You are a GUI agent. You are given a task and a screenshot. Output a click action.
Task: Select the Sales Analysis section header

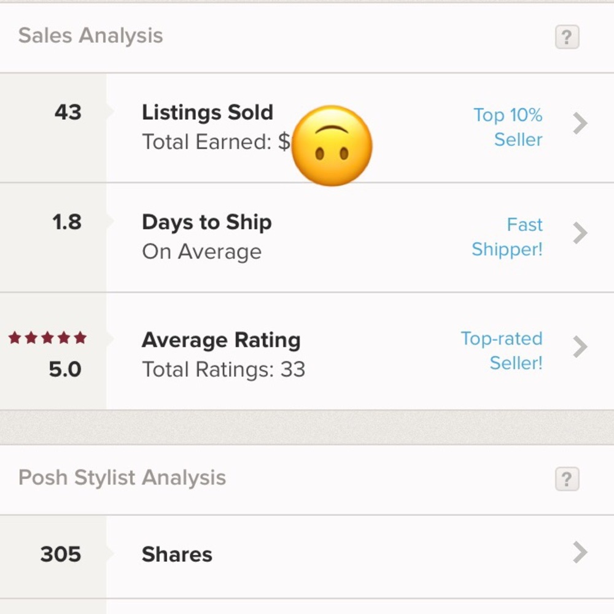pos(91,36)
